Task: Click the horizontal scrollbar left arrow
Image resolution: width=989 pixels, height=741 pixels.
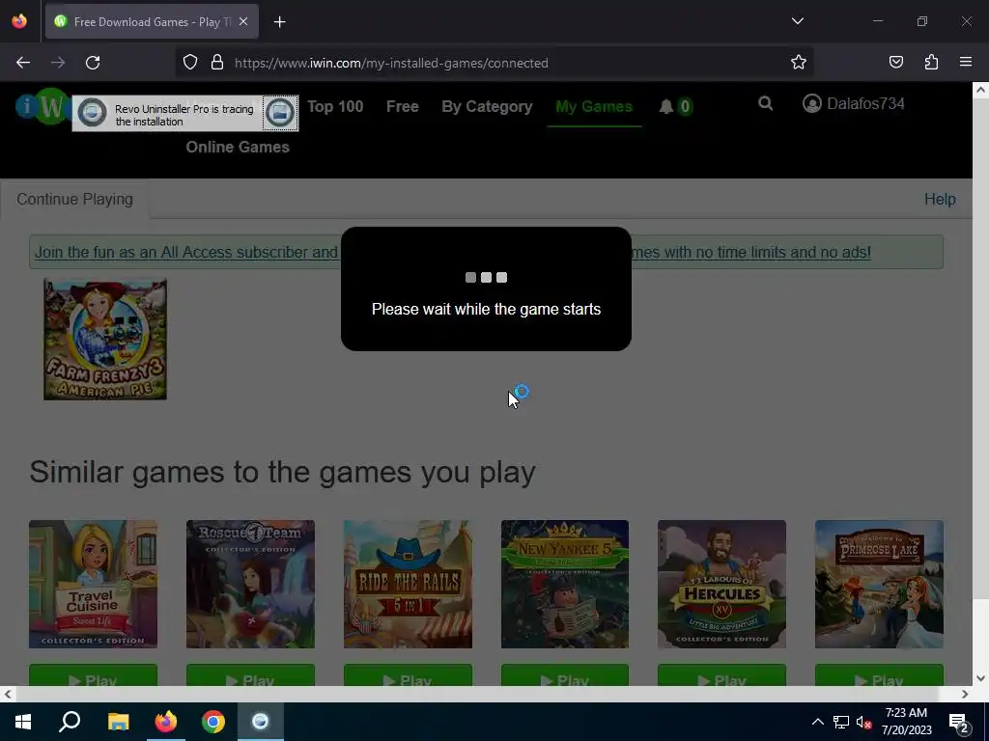Action: point(8,695)
